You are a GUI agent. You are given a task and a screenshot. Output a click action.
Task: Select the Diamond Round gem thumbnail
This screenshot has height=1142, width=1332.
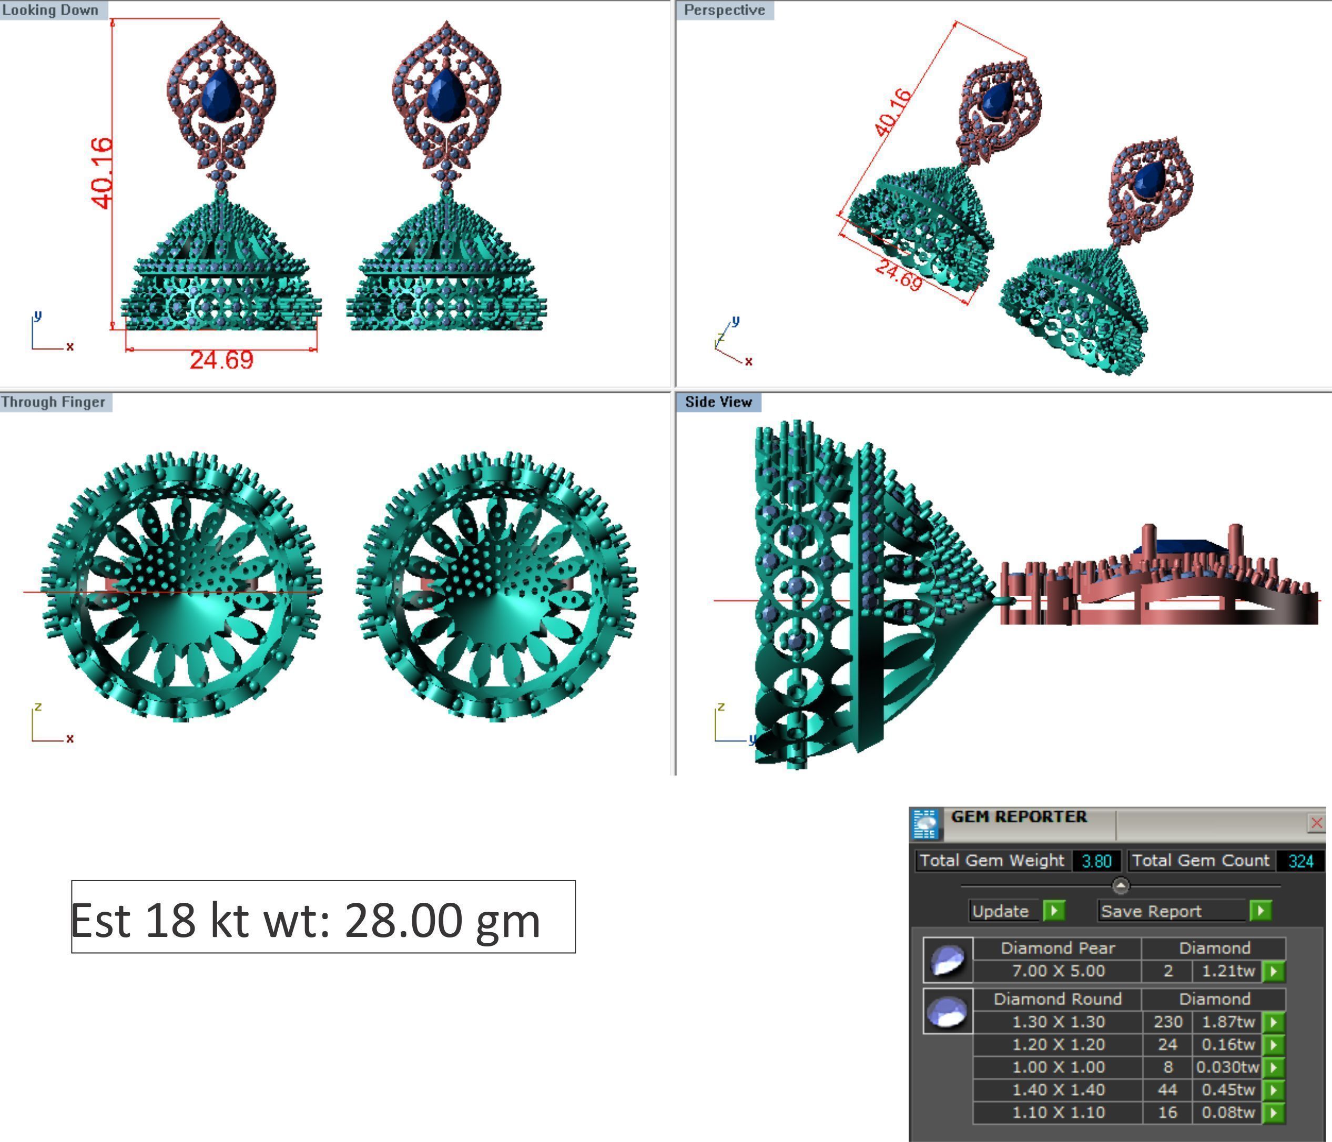948,1011
